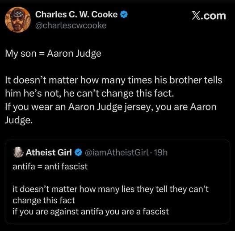Click the X symbol in X.com
Screen dimensions: 235x231
pos(196,16)
